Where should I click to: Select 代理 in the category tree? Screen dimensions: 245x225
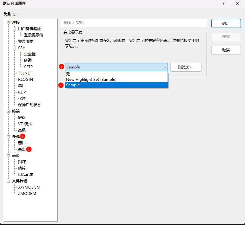pos(22,99)
